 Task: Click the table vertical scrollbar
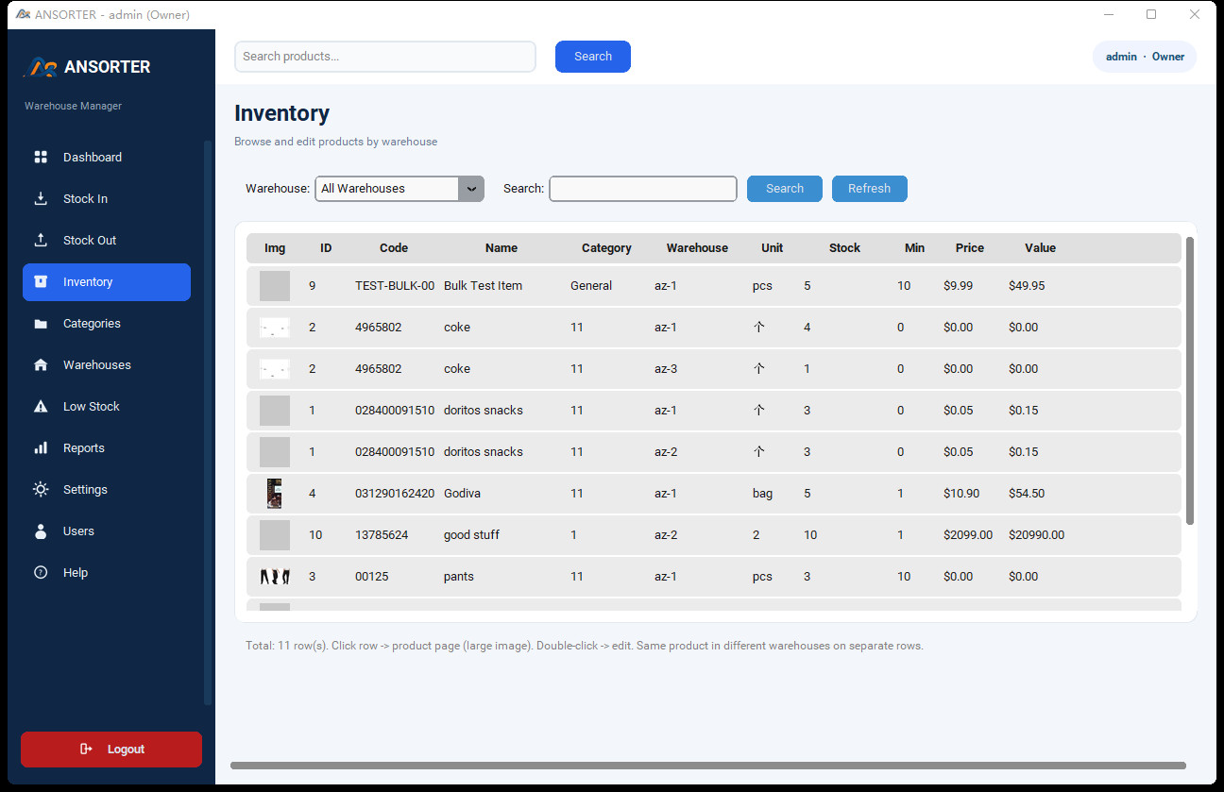coord(1190,380)
